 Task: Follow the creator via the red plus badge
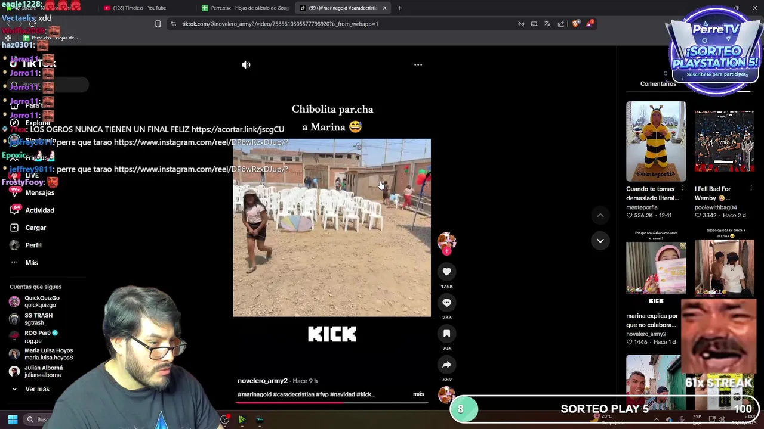click(446, 251)
